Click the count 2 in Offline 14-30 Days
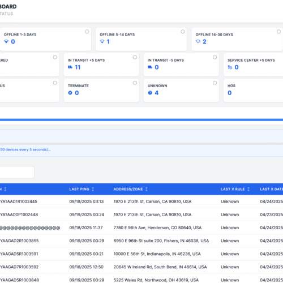This screenshot has height=283, width=283. coord(204,41)
